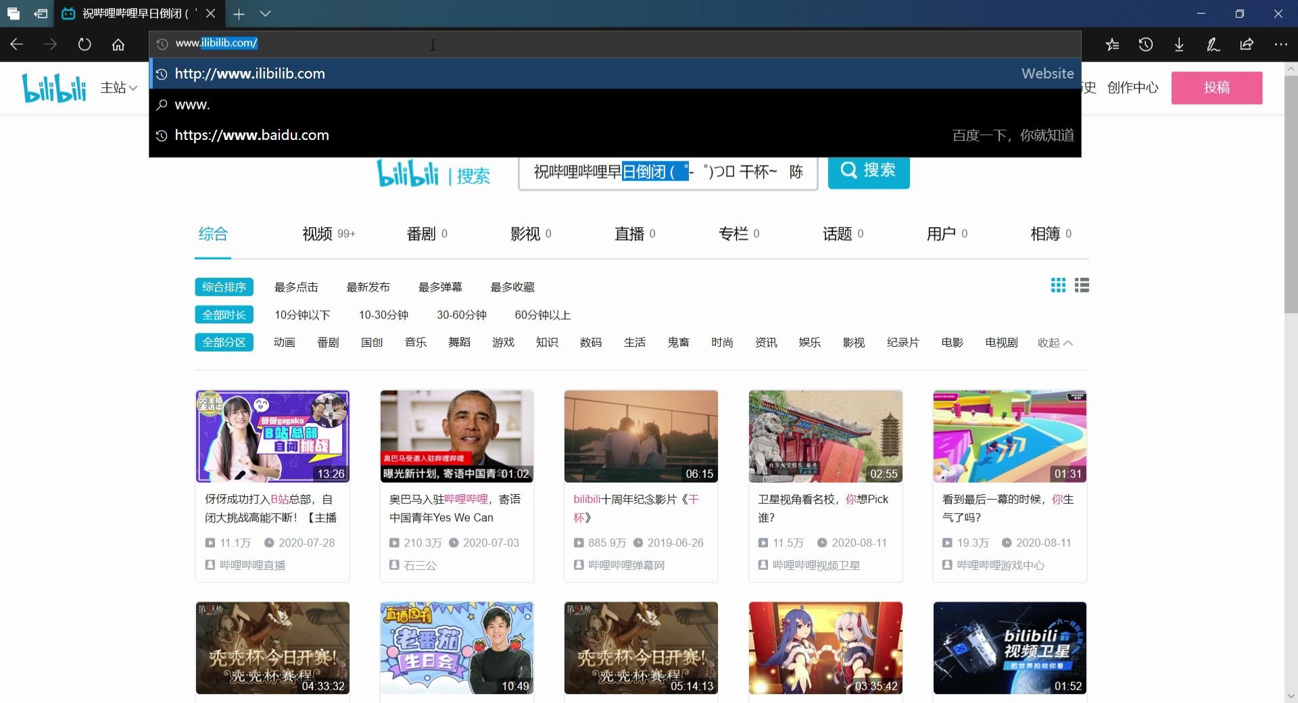
Task: Click the pink 投稿 button
Action: click(1216, 88)
